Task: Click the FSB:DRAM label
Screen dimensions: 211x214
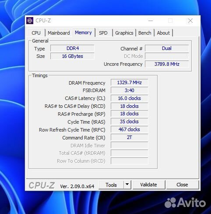Action: [x=94, y=90]
